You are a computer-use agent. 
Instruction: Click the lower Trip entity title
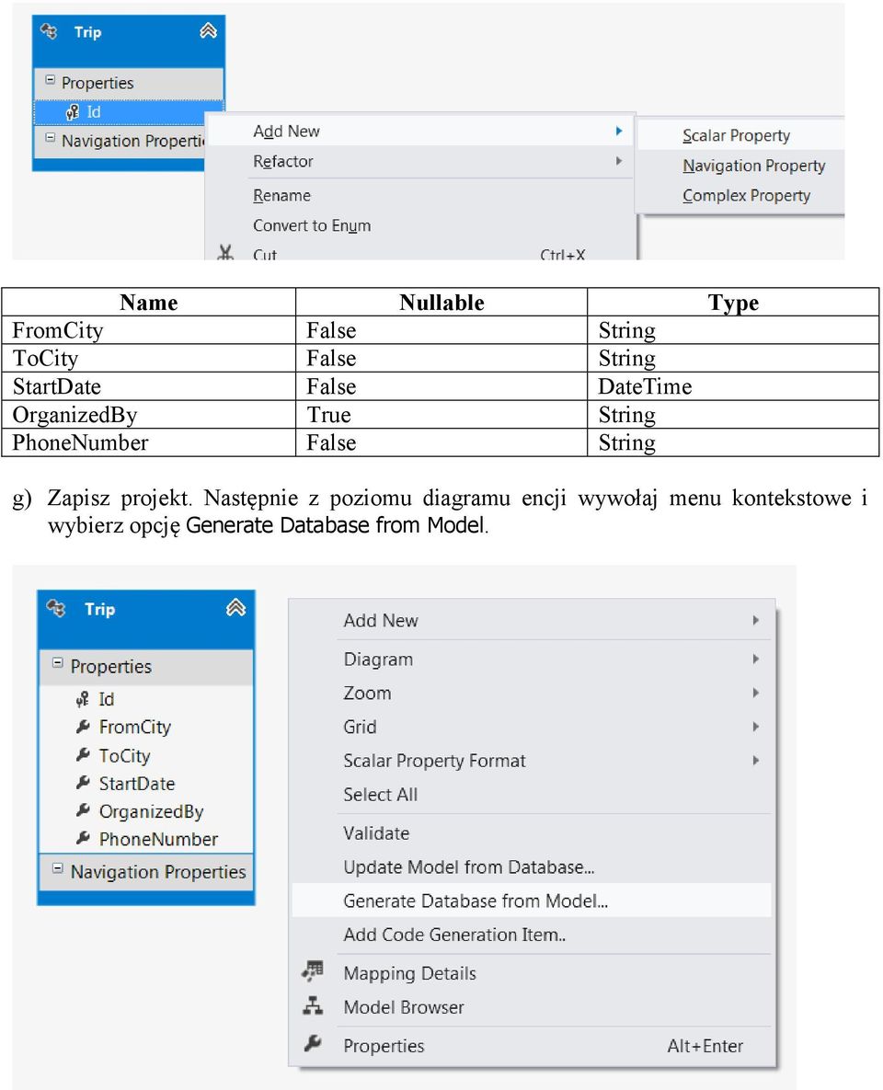click(x=99, y=609)
